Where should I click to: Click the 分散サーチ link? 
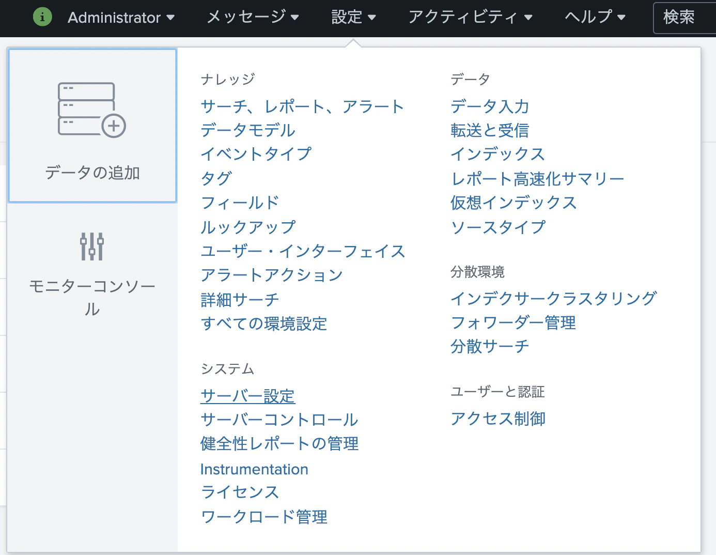click(490, 346)
